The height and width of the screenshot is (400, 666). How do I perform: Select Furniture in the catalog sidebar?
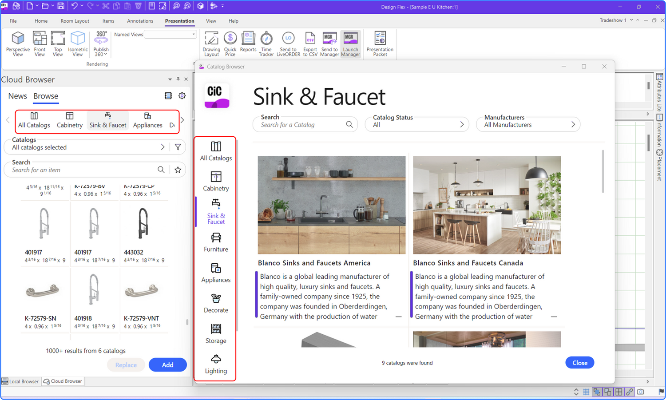click(x=216, y=242)
